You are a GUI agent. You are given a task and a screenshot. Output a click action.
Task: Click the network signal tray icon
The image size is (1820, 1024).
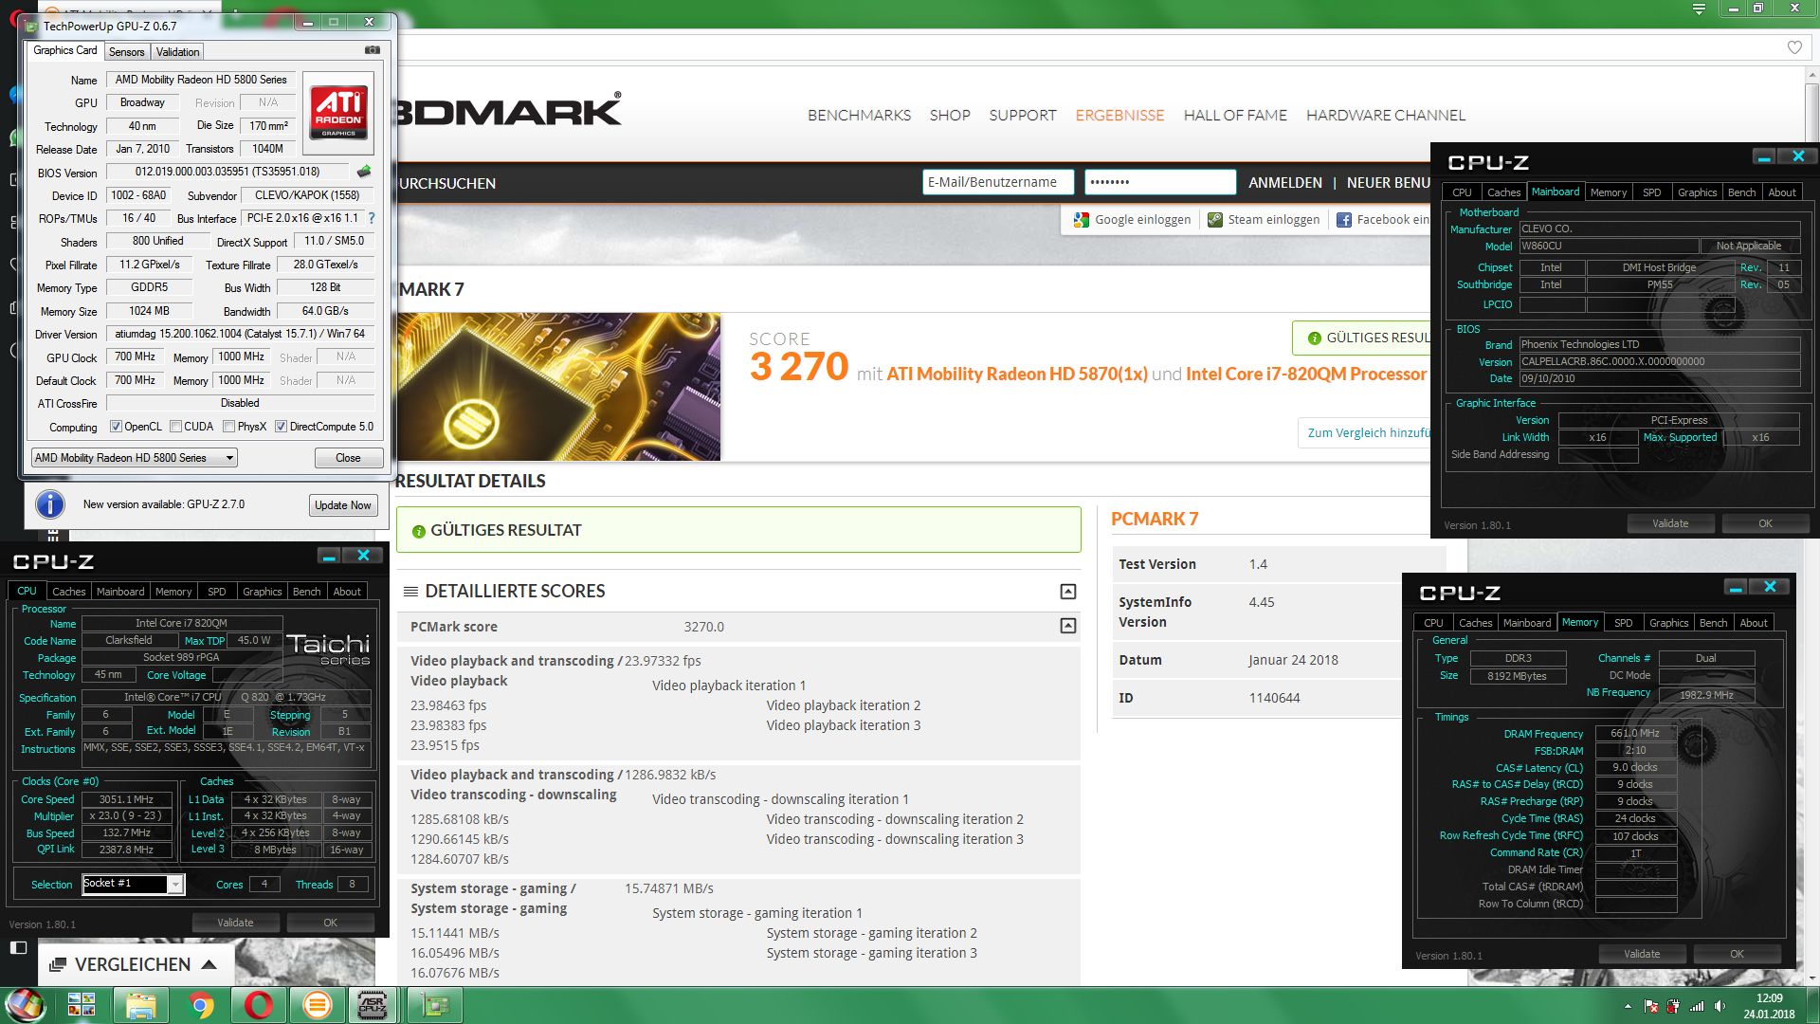pos(1697,1006)
